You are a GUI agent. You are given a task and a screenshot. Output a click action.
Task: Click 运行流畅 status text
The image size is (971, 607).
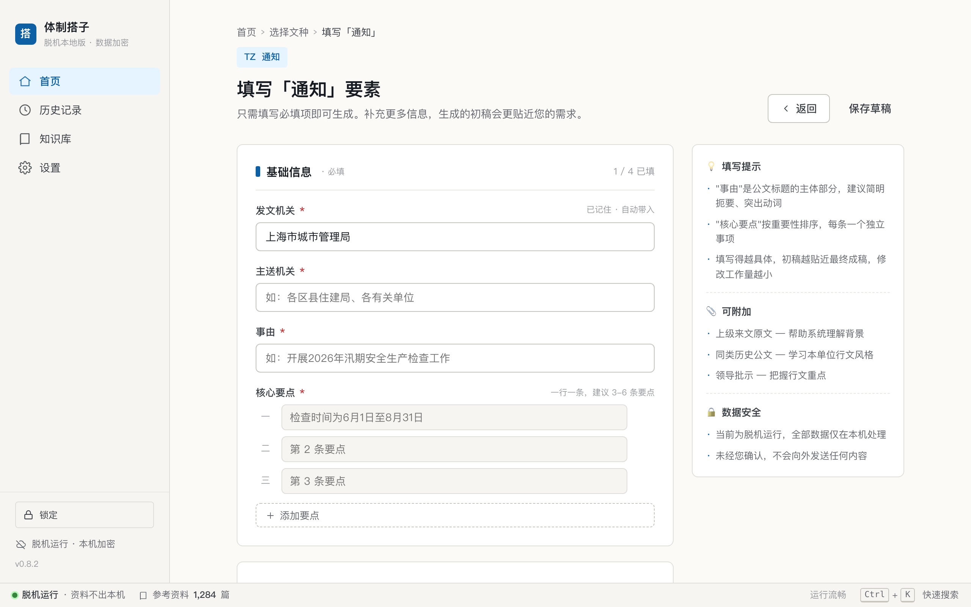click(x=828, y=595)
